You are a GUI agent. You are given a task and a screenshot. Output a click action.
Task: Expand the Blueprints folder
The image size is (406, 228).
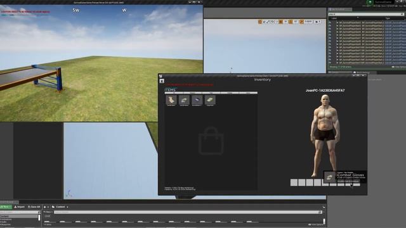(1, 224)
